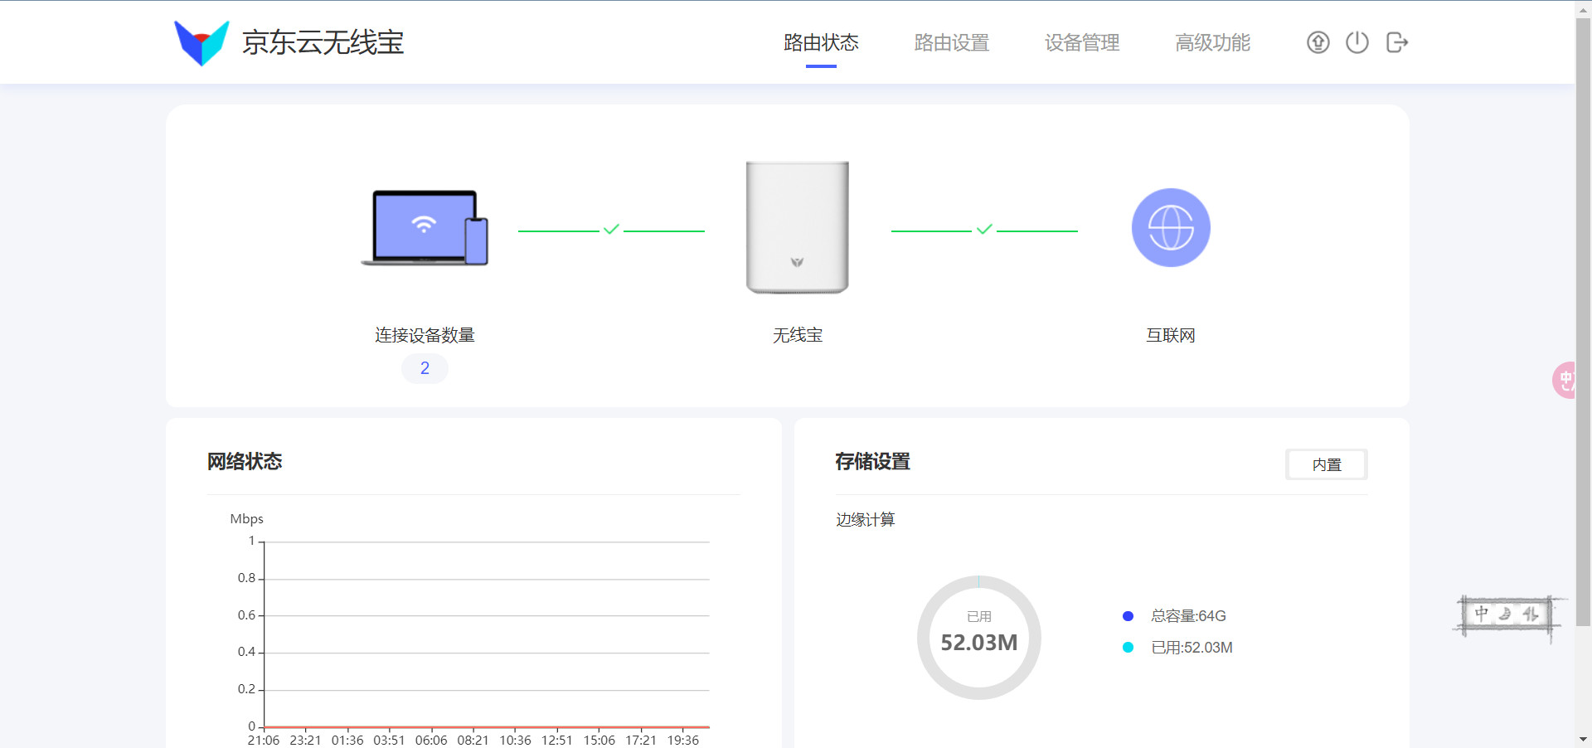Click the green checkmark between router and internet
Image resolution: width=1592 pixels, height=748 pixels.
tap(984, 228)
